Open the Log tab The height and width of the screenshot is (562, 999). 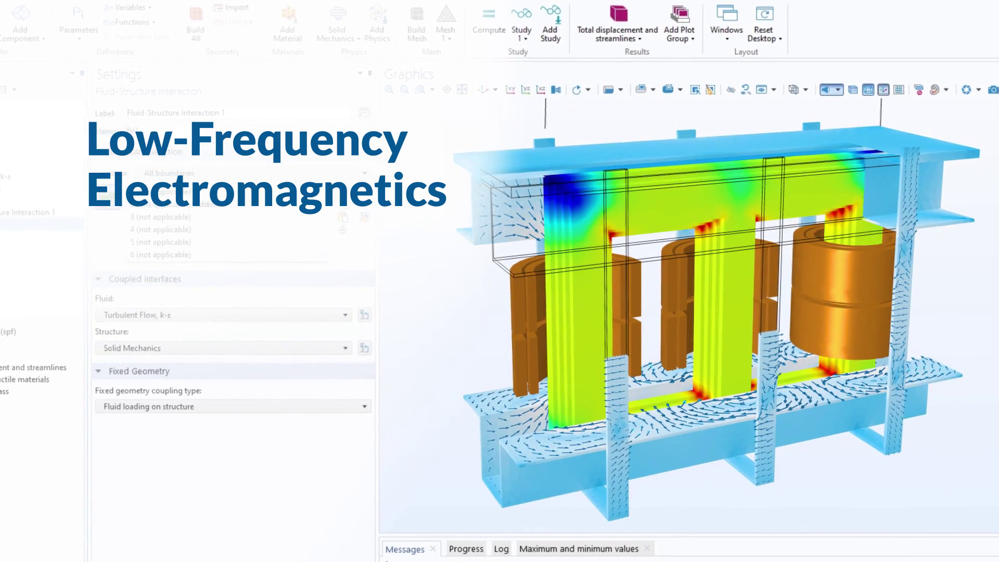coord(501,548)
